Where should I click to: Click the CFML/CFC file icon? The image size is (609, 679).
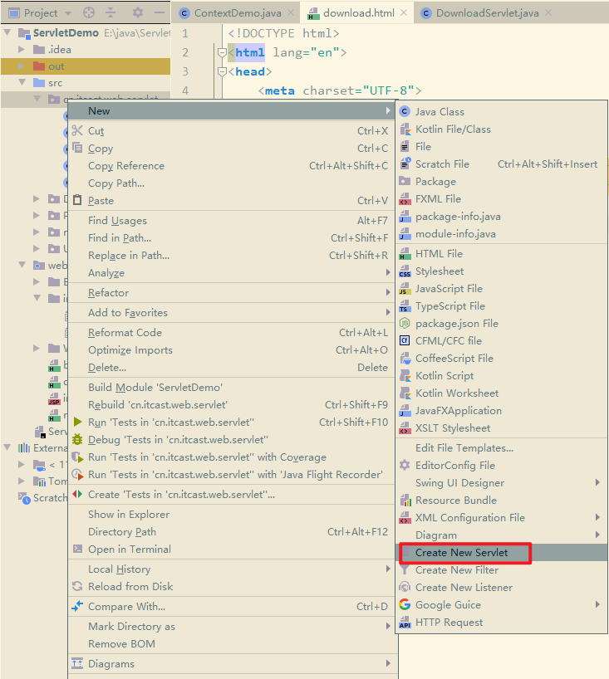coord(405,340)
